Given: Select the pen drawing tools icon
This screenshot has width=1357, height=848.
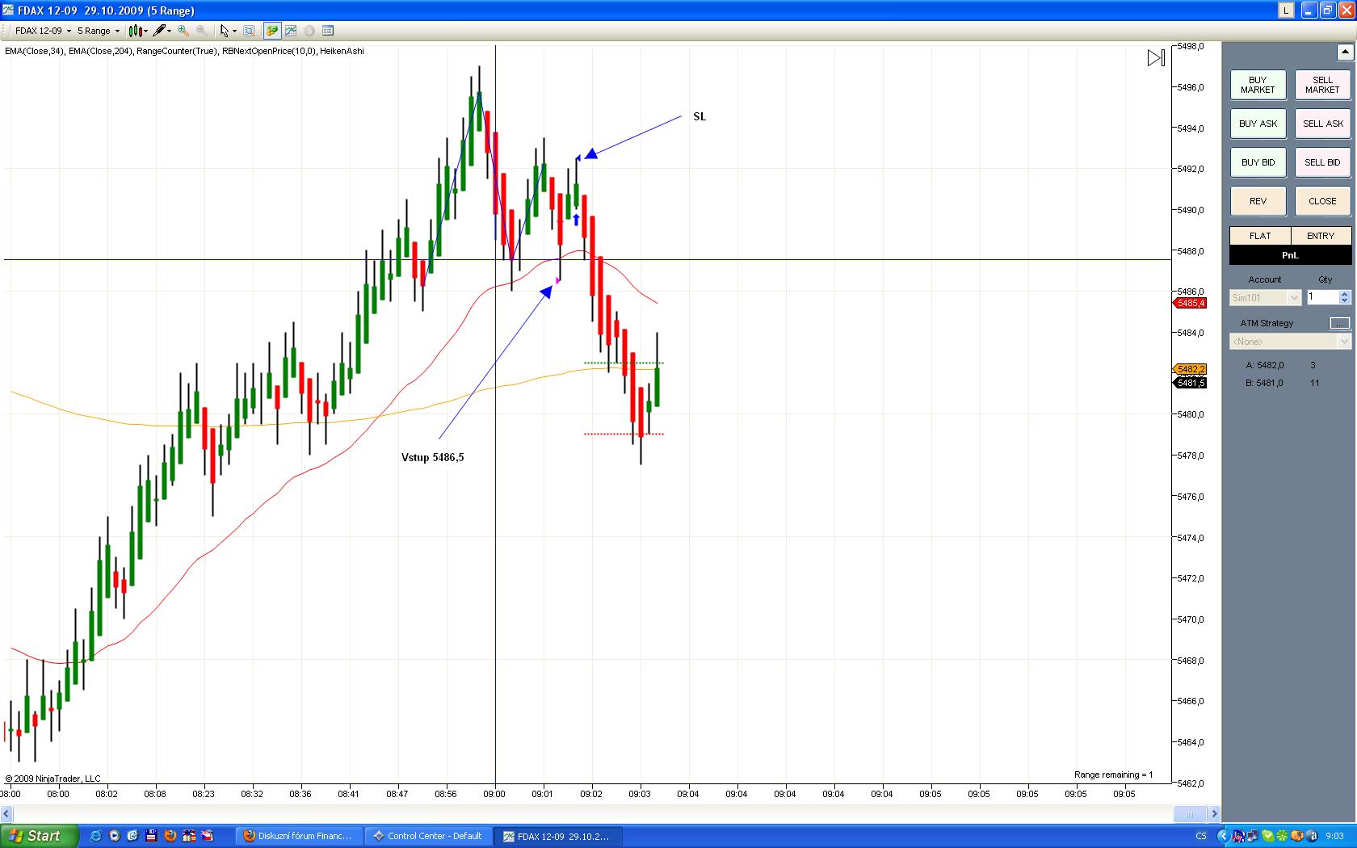Looking at the screenshot, I should click(159, 31).
